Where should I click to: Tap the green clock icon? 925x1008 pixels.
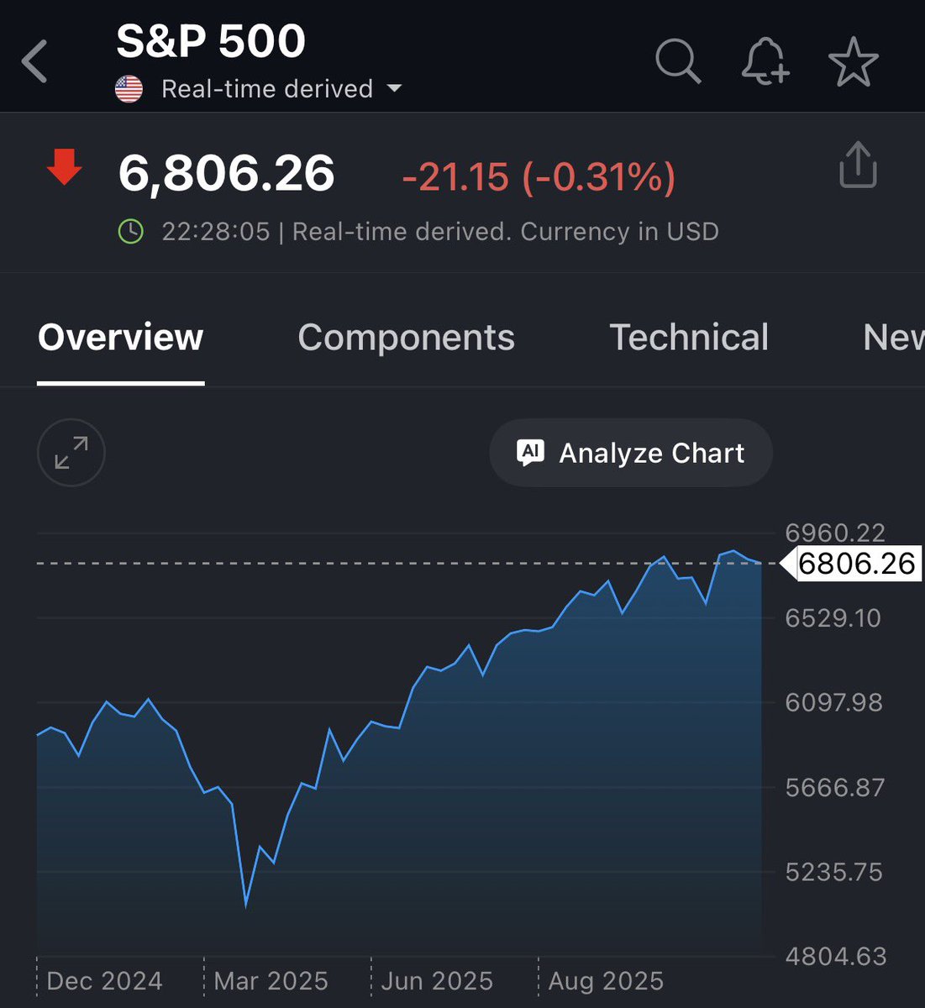coord(130,231)
